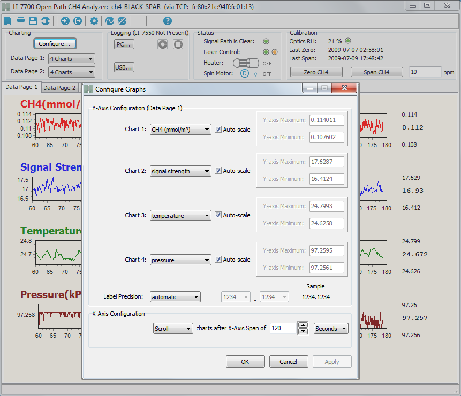Increase X-Axis span with up arrow

click(x=303, y=325)
